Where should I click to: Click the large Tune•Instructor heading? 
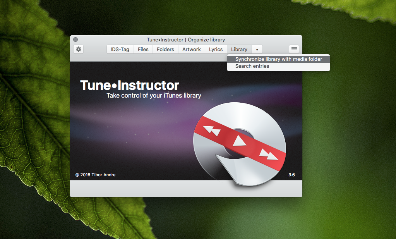tap(130, 85)
